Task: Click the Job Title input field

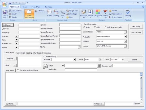Action: coord(29,29)
